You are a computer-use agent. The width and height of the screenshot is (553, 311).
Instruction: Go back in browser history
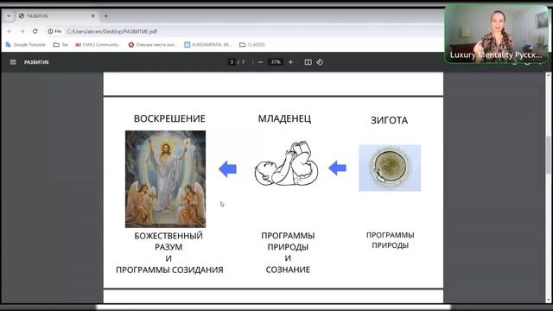tap(10, 31)
